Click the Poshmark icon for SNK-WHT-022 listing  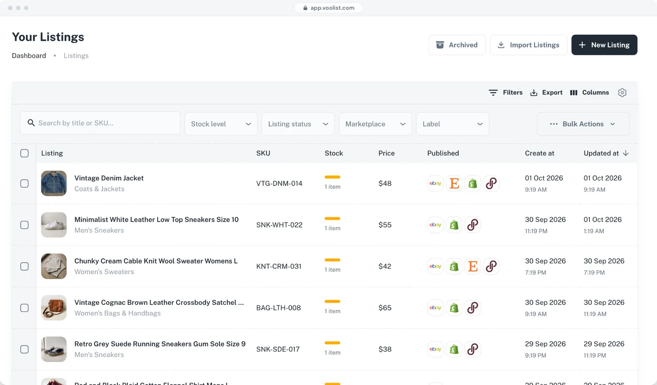point(473,225)
